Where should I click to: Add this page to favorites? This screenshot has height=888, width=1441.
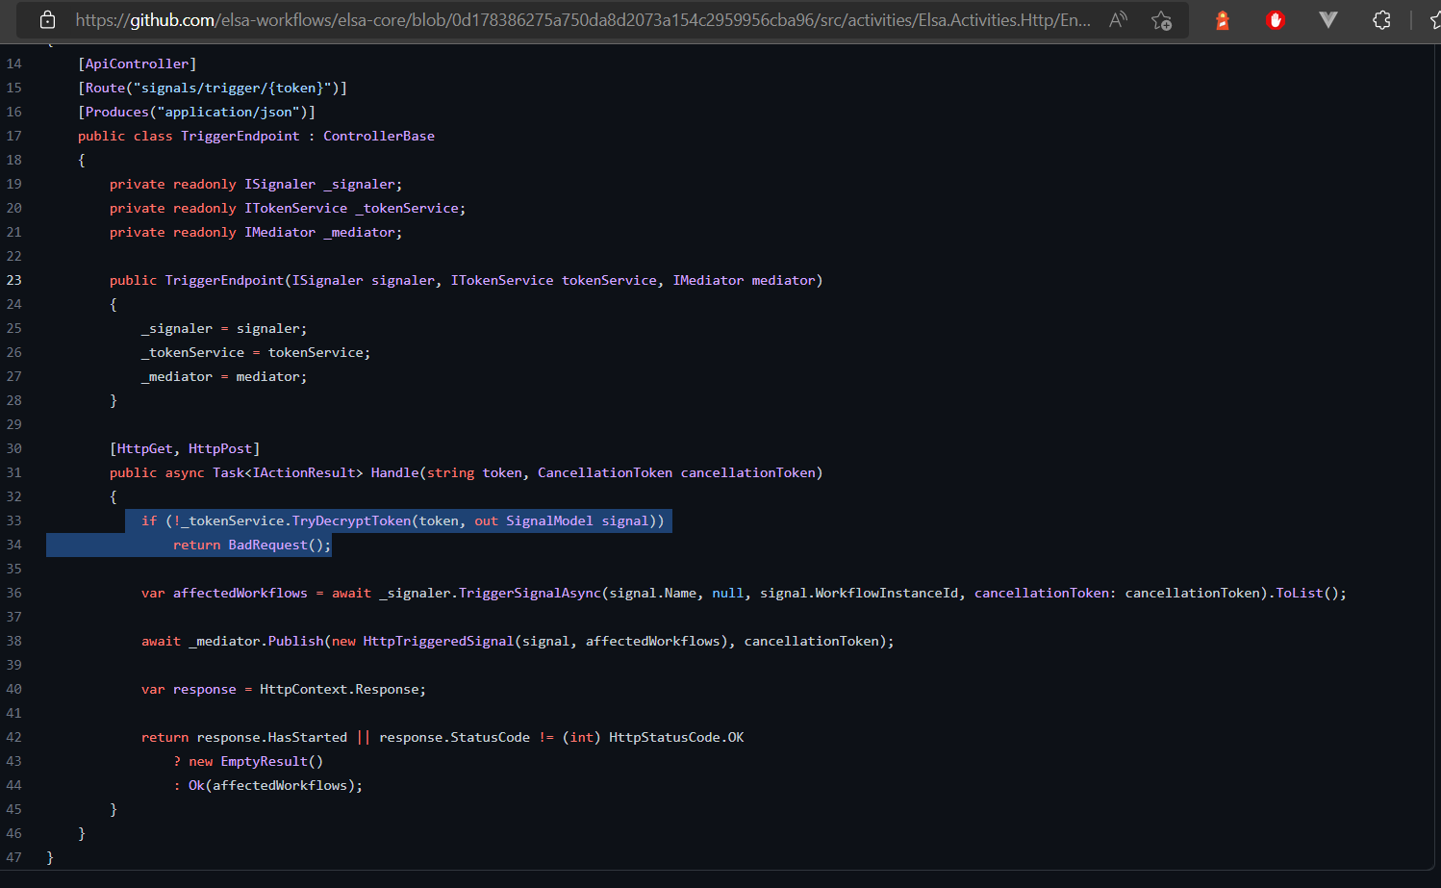1161,19
